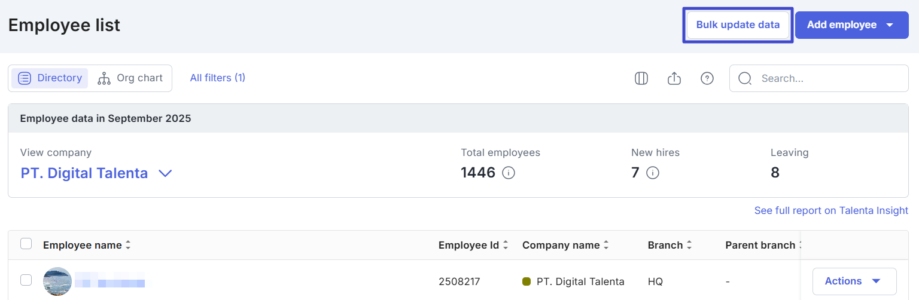Switch to the Org chart tab
This screenshot has width=919, height=300.
click(x=130, y=78)
